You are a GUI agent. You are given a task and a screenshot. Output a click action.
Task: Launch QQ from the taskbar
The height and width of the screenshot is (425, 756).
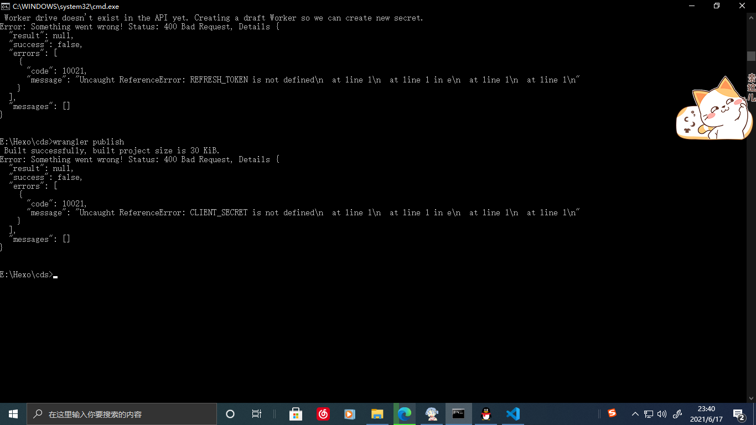click(x=485, y=413)
